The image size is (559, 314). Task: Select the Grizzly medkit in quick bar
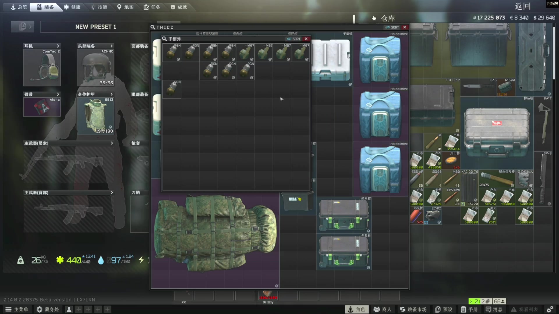coord(268,295)
